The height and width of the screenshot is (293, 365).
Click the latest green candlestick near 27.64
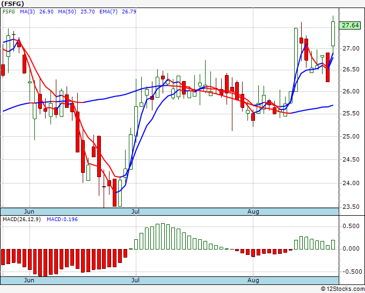coord(333,34)
